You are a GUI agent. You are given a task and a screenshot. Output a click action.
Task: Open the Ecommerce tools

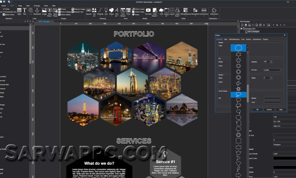[204, 11]
